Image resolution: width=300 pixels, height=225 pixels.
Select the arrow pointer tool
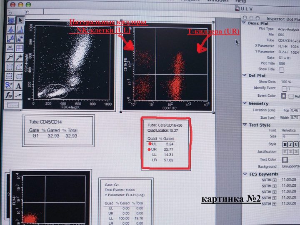click(x=20, y=20)
